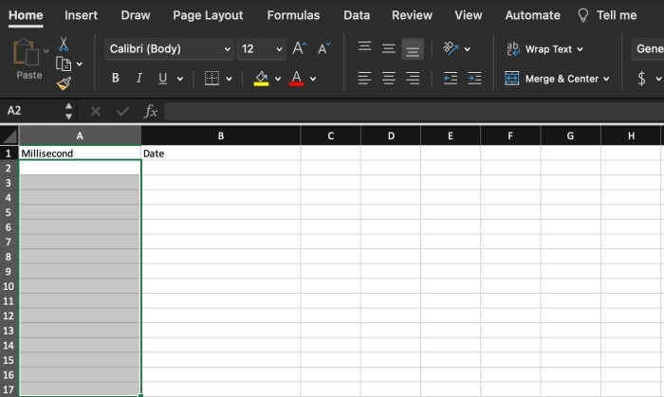Select column B header
The image size is (664, 397).
pos(221,135)
